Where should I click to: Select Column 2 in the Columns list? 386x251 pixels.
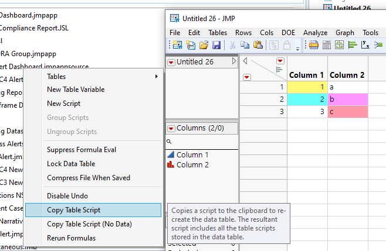coord(192,164)
